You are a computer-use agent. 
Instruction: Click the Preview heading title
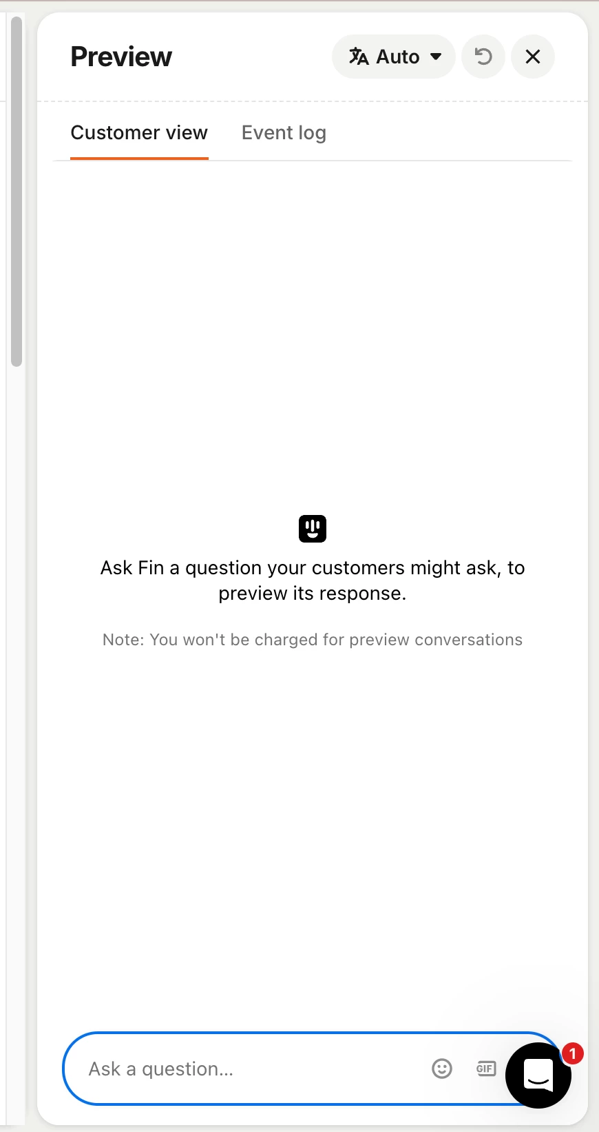[121, 57]
